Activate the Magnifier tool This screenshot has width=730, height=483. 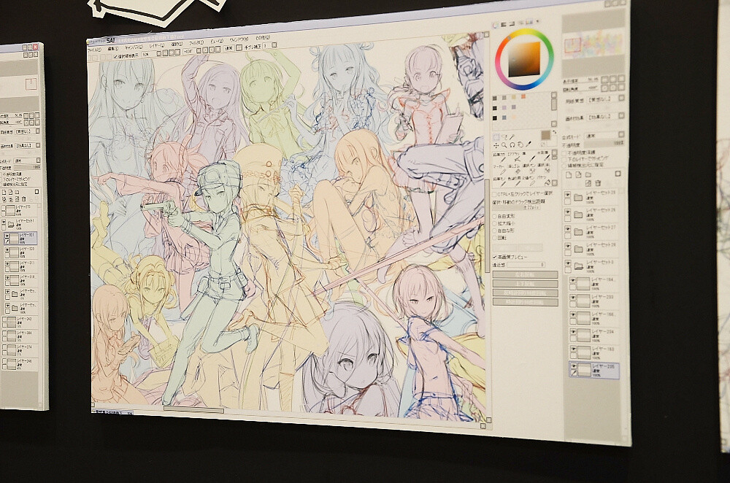click(504, 145)
